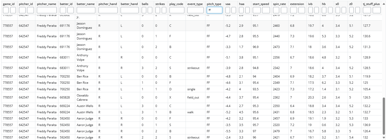386x140 pixels.
Task: Activate the pitcher_hand filter field
Action: click(x=108, y=10)
